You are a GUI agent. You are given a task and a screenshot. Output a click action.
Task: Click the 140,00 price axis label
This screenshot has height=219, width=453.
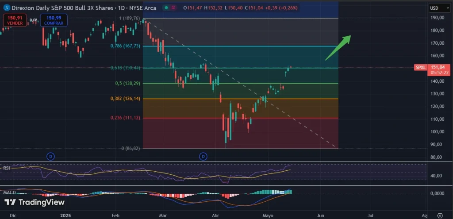click(x=437, y=81)
